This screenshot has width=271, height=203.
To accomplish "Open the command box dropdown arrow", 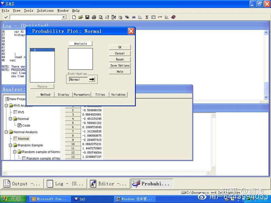I will 64,17.
